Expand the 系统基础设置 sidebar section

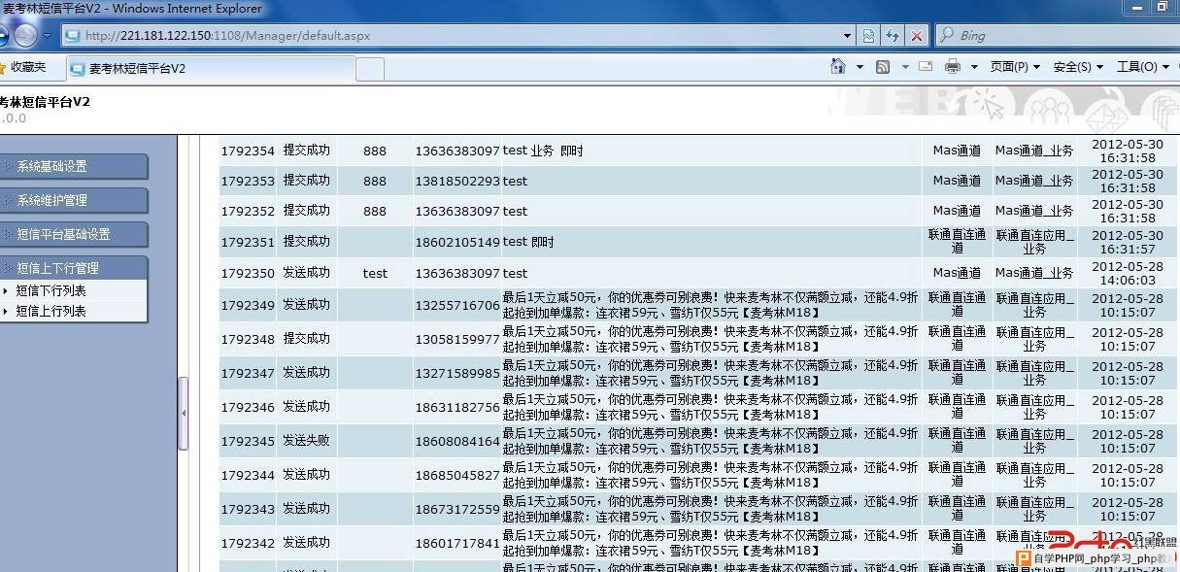[x=73, y=166]
